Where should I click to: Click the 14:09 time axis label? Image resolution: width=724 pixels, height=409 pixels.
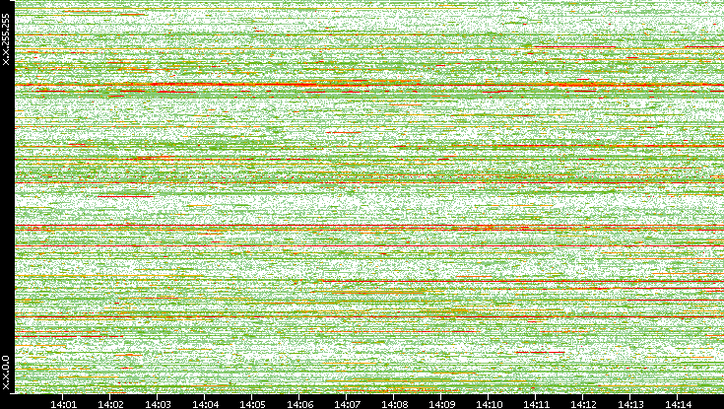(441, 404)
